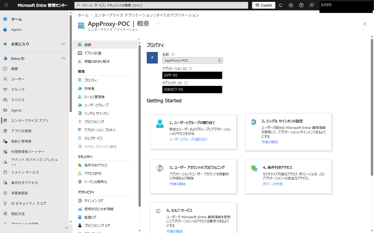Focus the resource search box

pos(161,5)
